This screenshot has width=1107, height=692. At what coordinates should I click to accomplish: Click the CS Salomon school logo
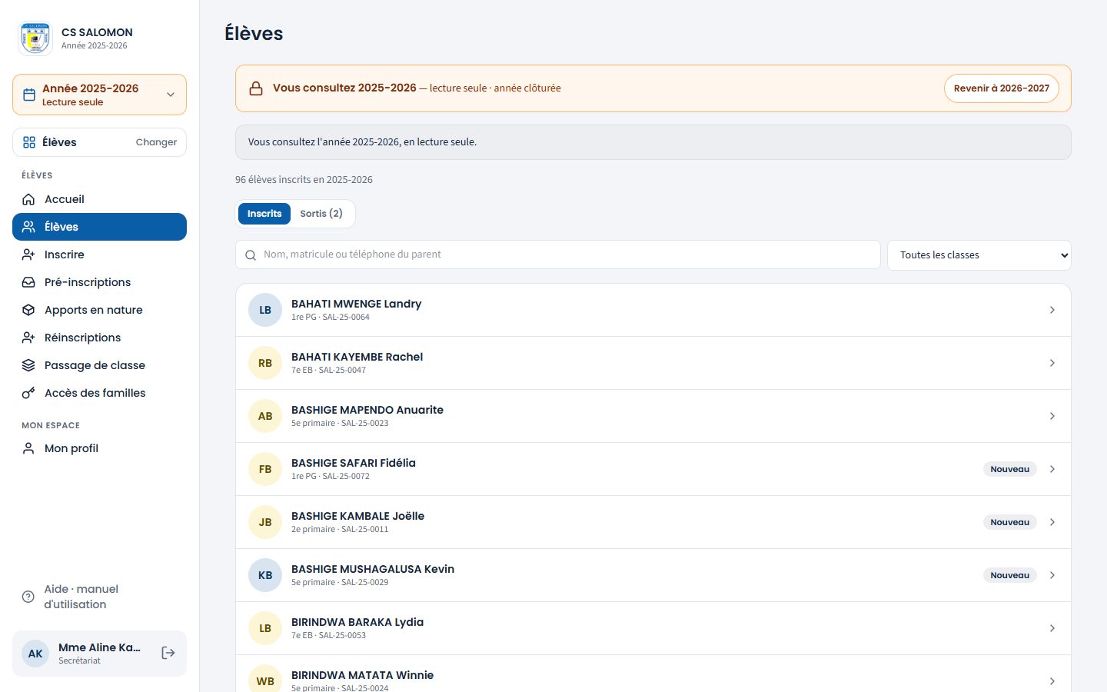pos(35,38)
